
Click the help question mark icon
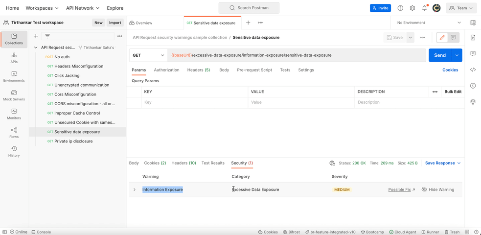[x=400, y=8]
